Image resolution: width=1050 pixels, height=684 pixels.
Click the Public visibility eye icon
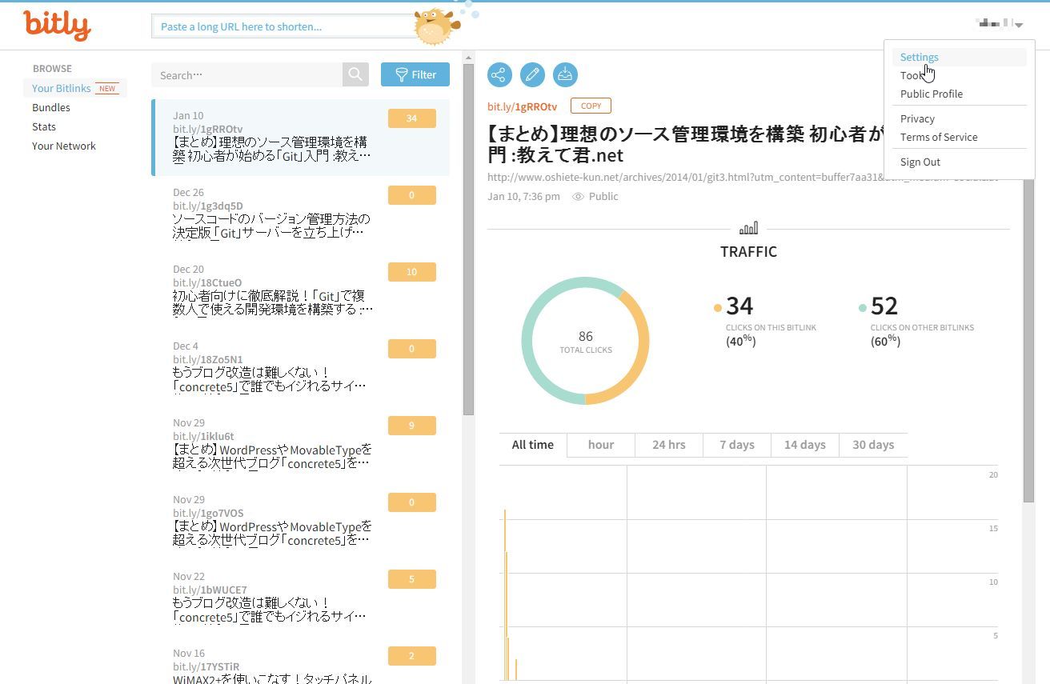[578, 197]
